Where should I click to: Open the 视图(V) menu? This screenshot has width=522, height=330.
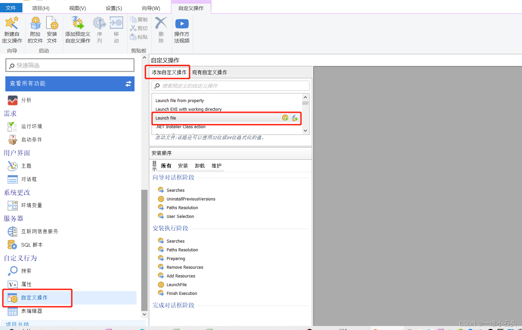coord(77,8)
